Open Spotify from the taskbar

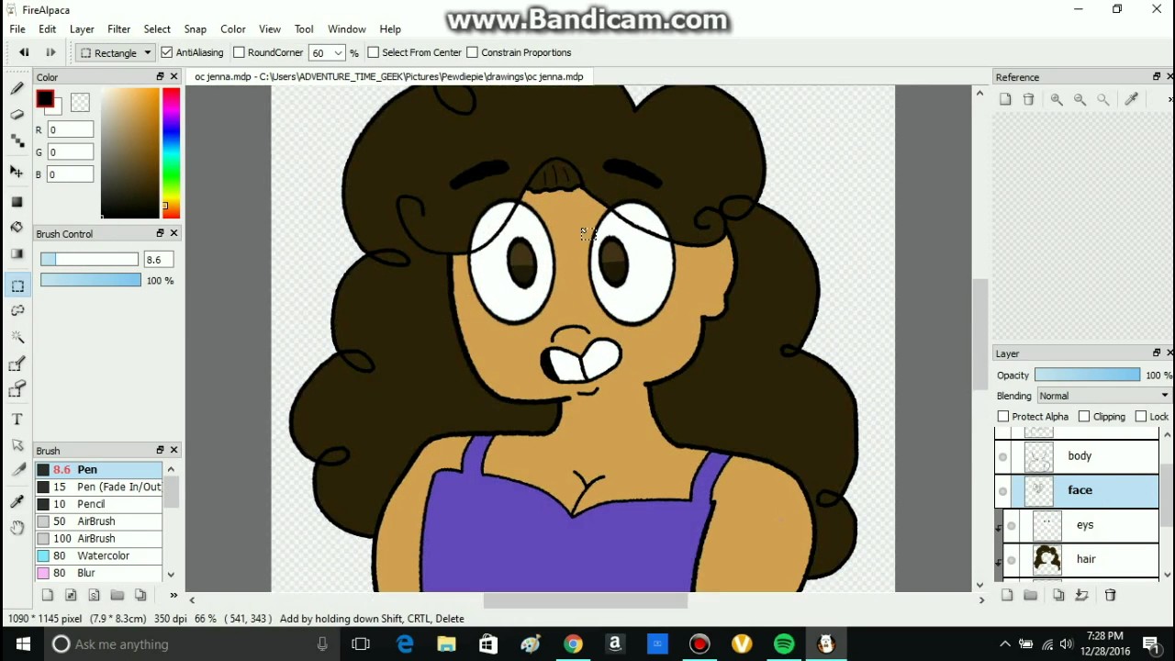[784, 644]
